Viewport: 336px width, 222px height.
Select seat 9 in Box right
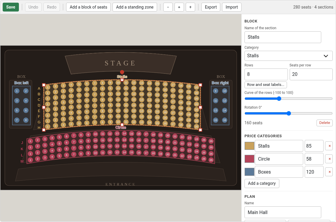[x=216, y=91]
